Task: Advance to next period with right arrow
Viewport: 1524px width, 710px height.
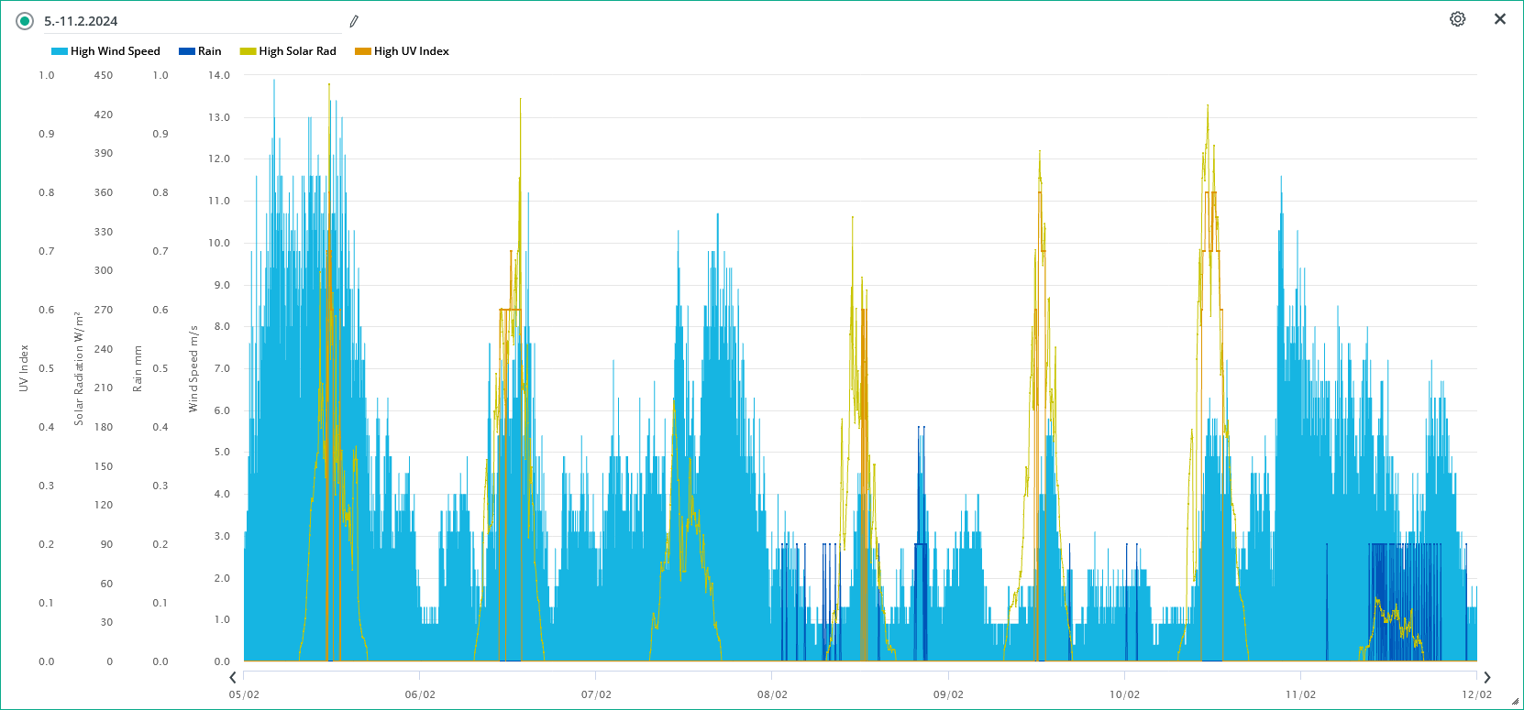Action: pyautogui.click(x=1486, y=678)
